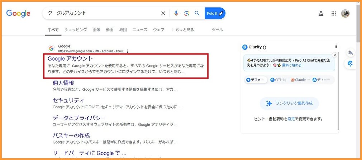Click the 無料で始める link

[x=293, y=65]
